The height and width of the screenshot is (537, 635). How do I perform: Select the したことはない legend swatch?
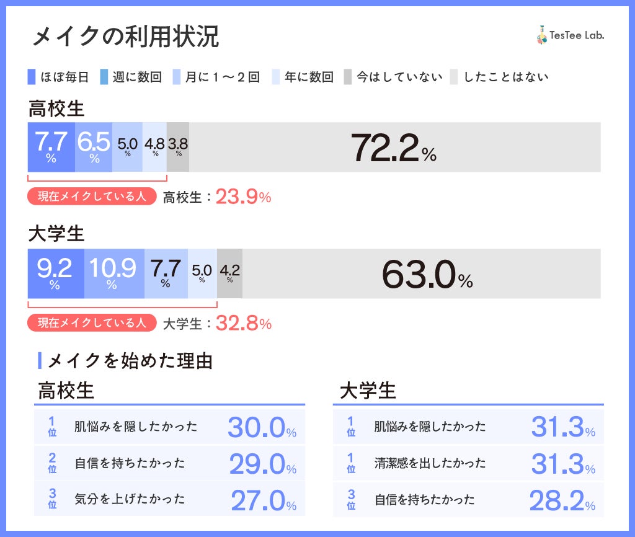pos(454,77)
